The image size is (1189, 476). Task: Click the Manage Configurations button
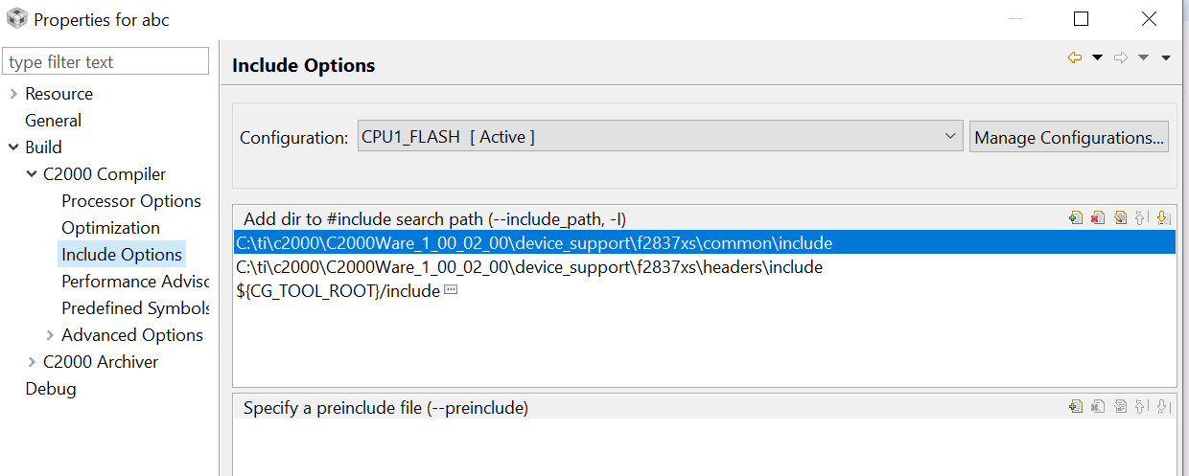(1069, 137)
